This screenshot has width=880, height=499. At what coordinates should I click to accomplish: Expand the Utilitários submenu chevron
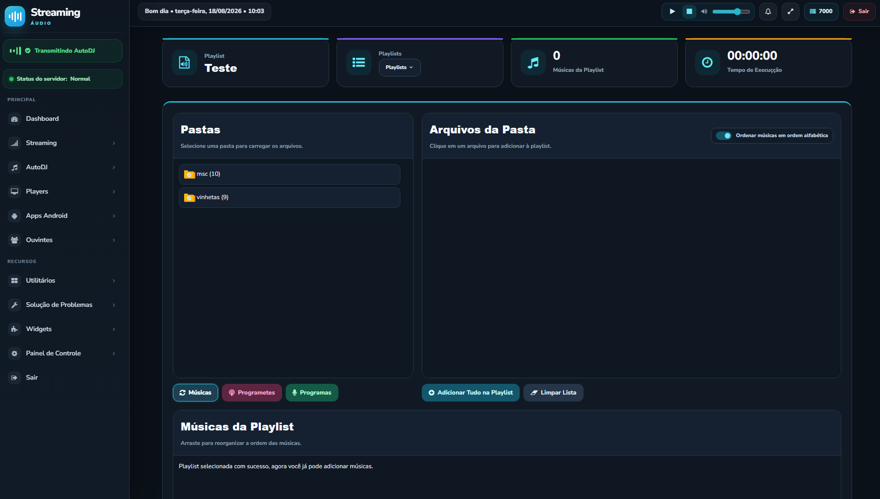pos(114,281)
